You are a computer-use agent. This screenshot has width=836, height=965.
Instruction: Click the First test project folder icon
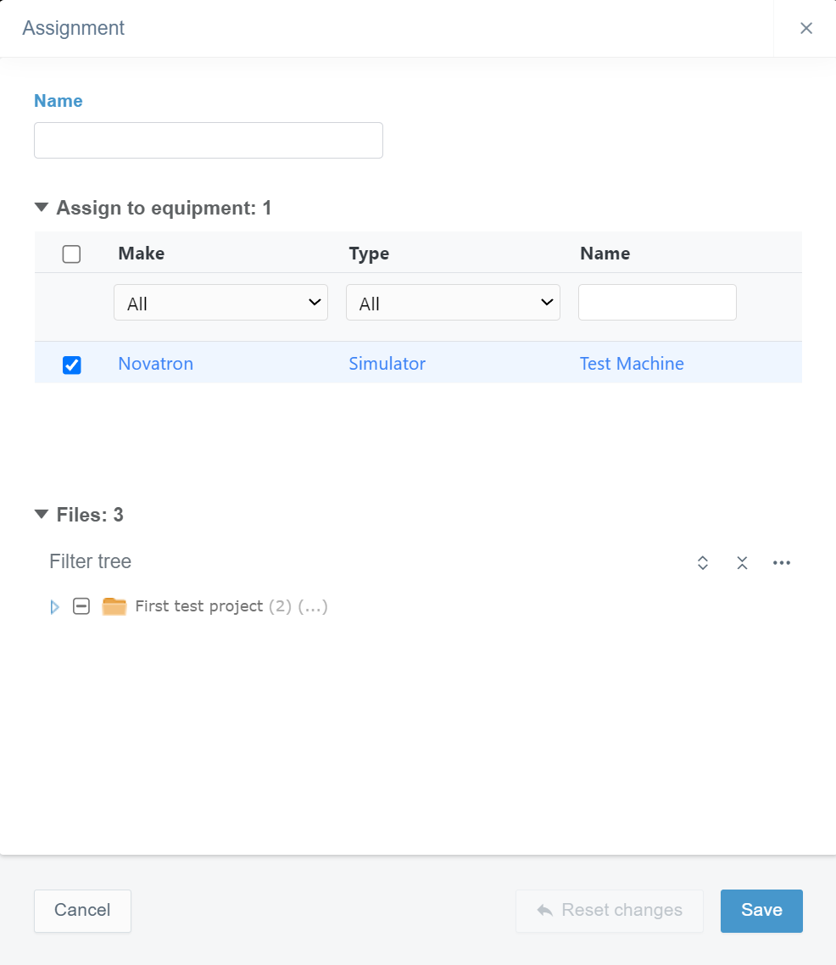114,606
